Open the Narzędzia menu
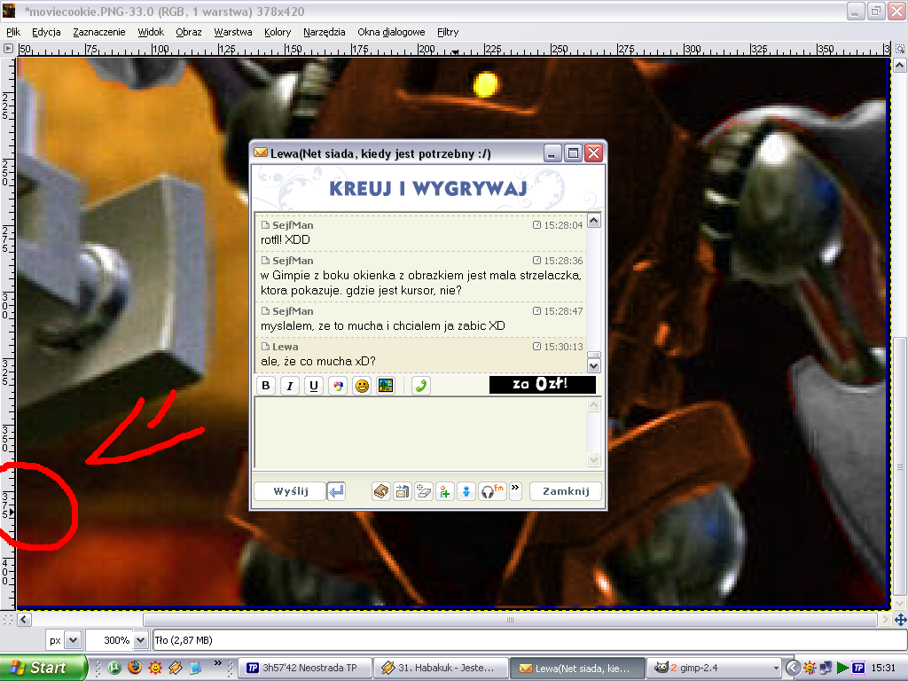 (325, 32)
